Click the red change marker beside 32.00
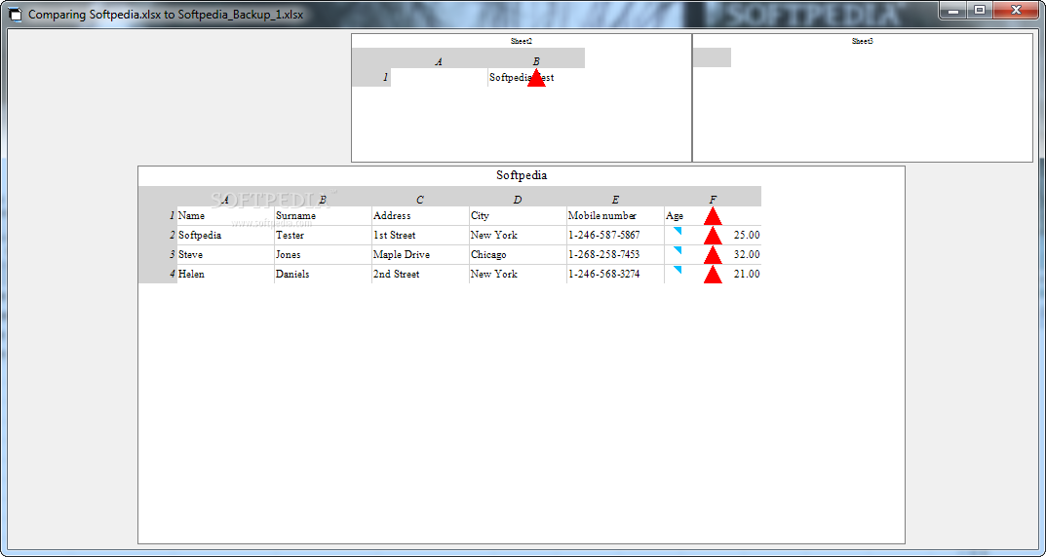Viewport: 1046px width, 557px height. (713, 254)
